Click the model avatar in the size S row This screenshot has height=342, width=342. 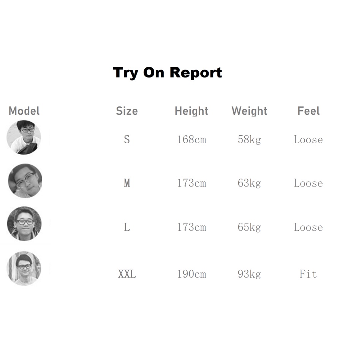click(x=24, y=137)
